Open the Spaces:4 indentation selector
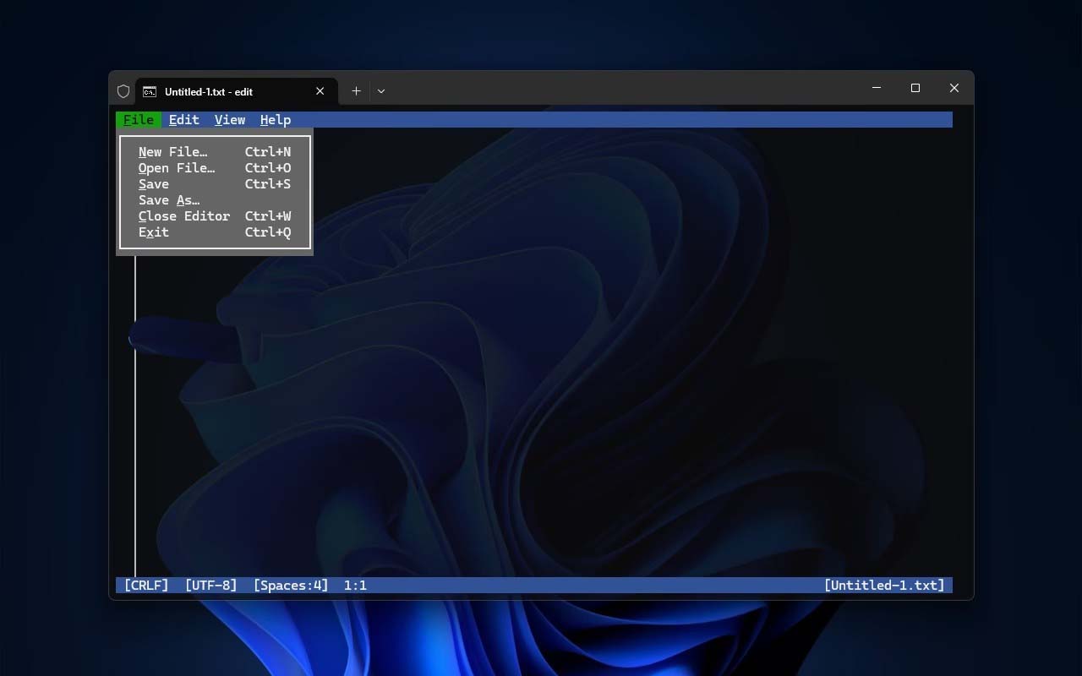This screenshot has width=1082, height=676. tap(291, 585)
